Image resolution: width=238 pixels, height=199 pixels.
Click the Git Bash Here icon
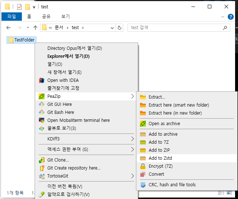(x=42, y=112)
